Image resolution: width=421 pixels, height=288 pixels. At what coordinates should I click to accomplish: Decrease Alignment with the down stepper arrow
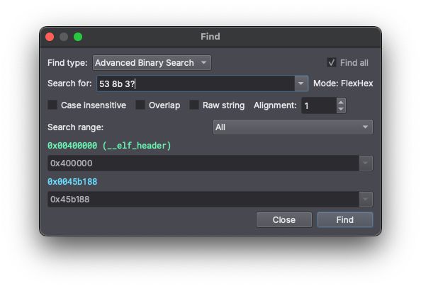341,109
